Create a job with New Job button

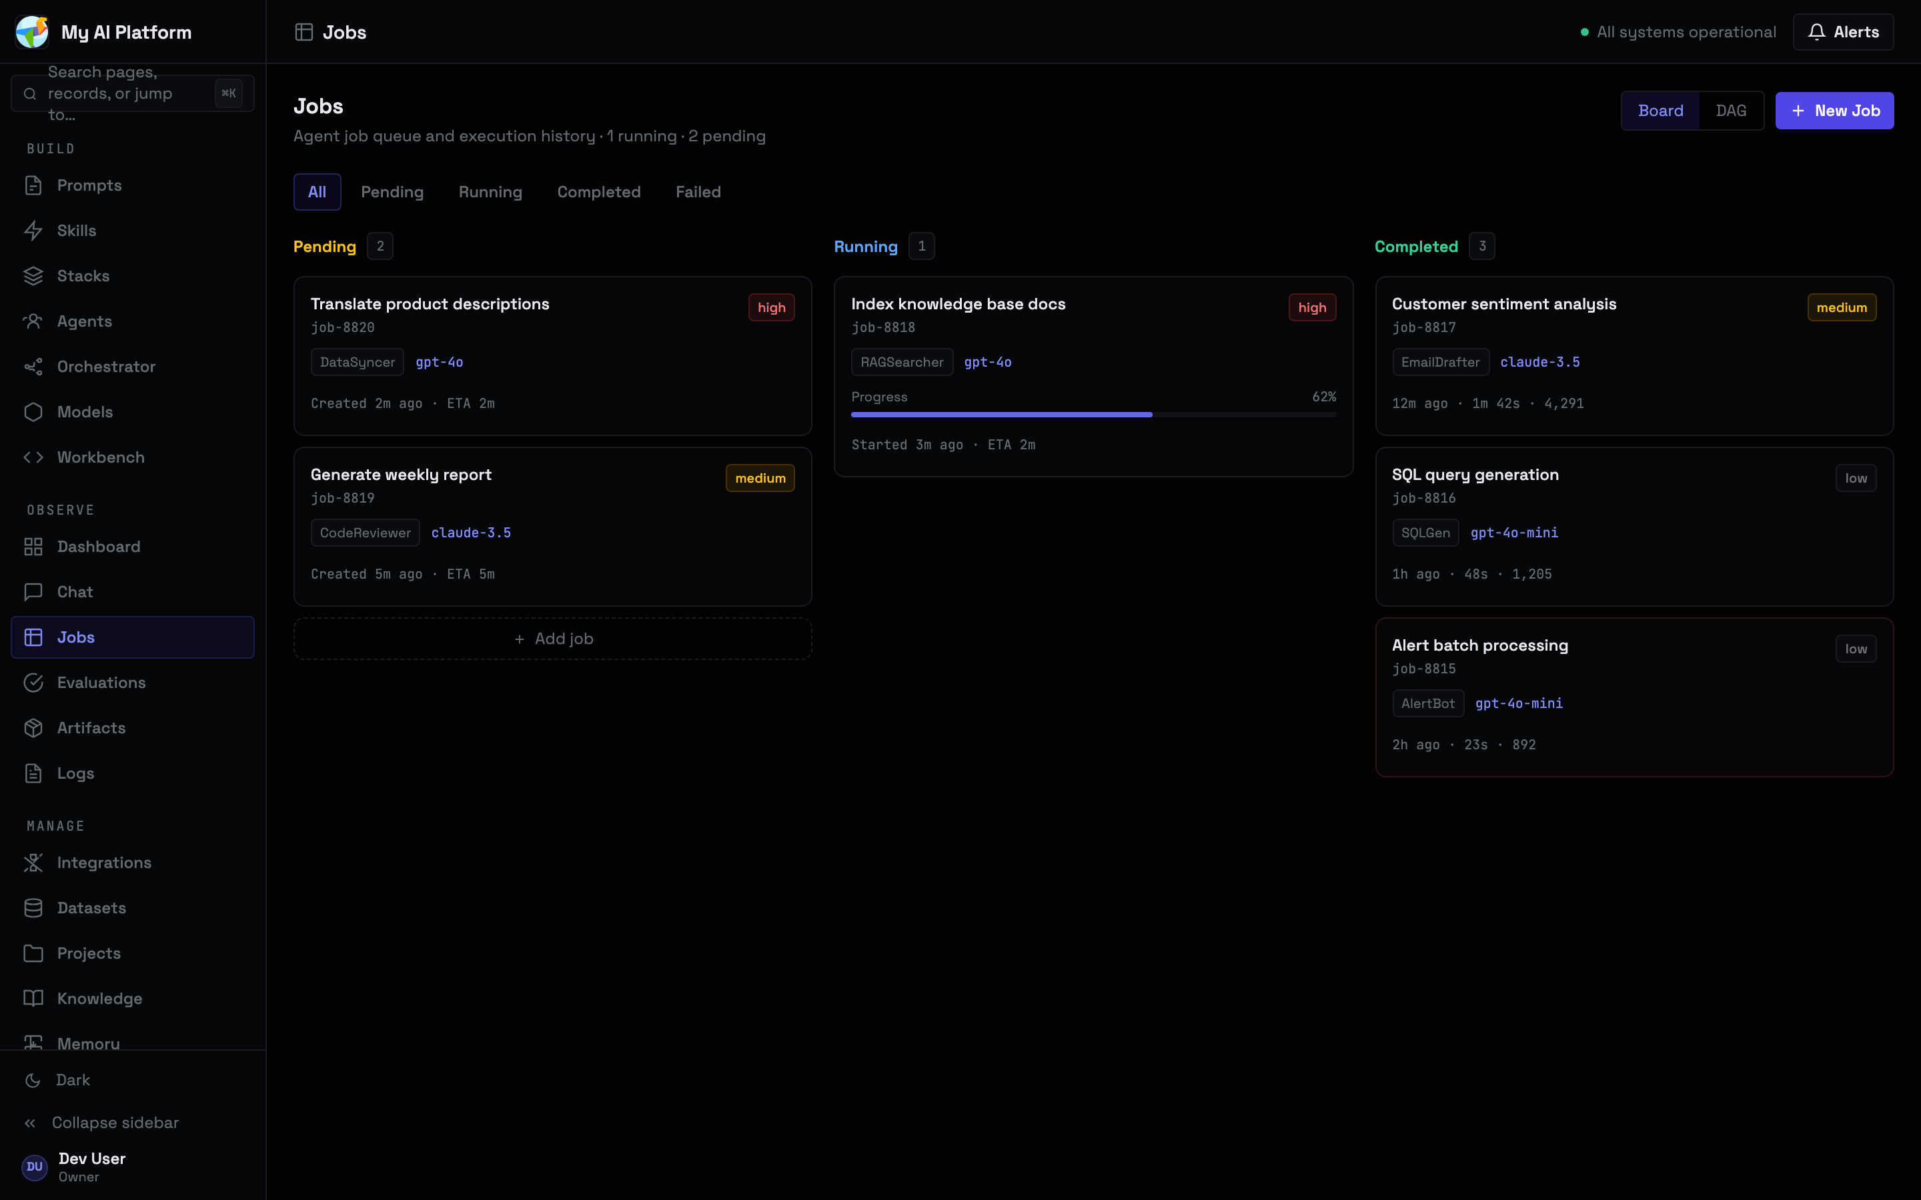[1834, 110]
